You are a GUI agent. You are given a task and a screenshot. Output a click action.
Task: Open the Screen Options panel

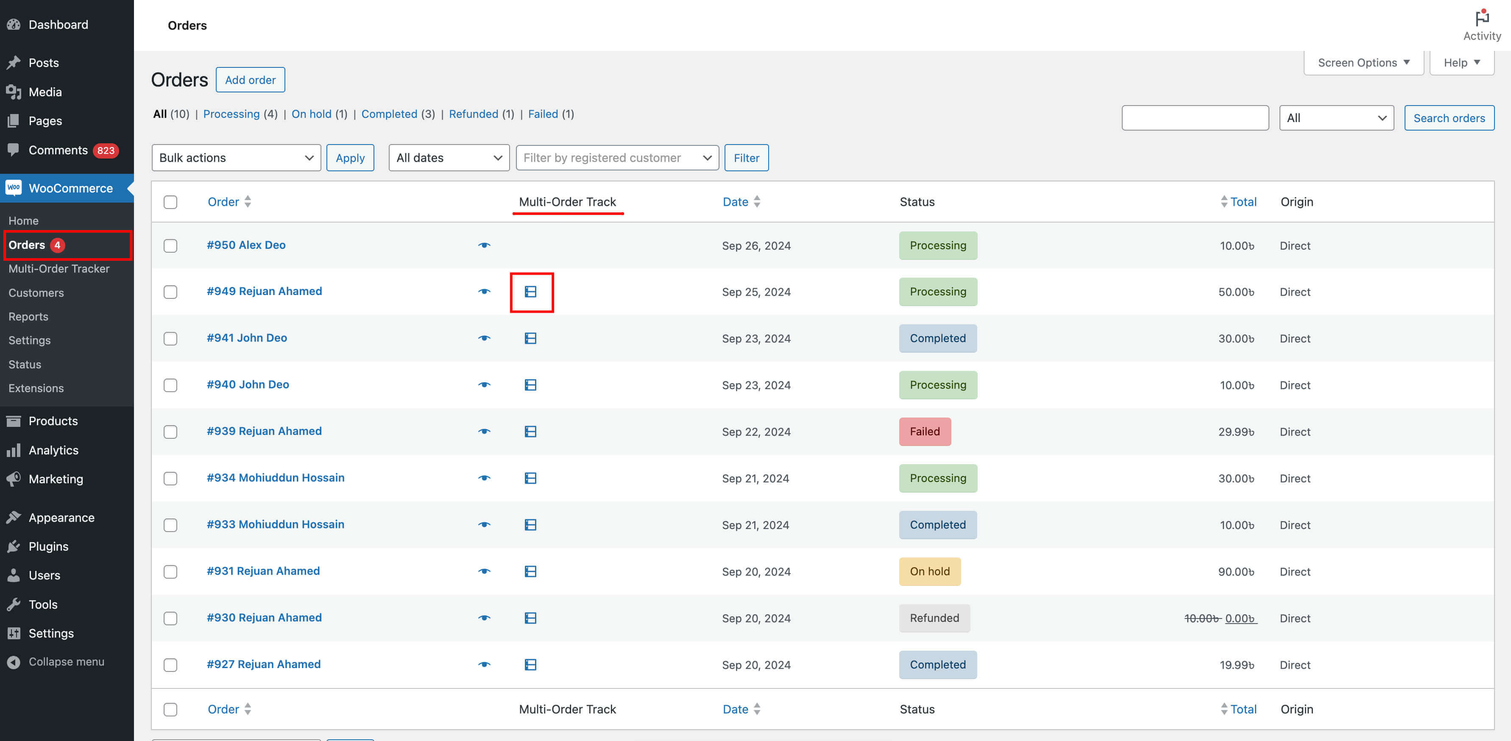tap(1363, 63)
